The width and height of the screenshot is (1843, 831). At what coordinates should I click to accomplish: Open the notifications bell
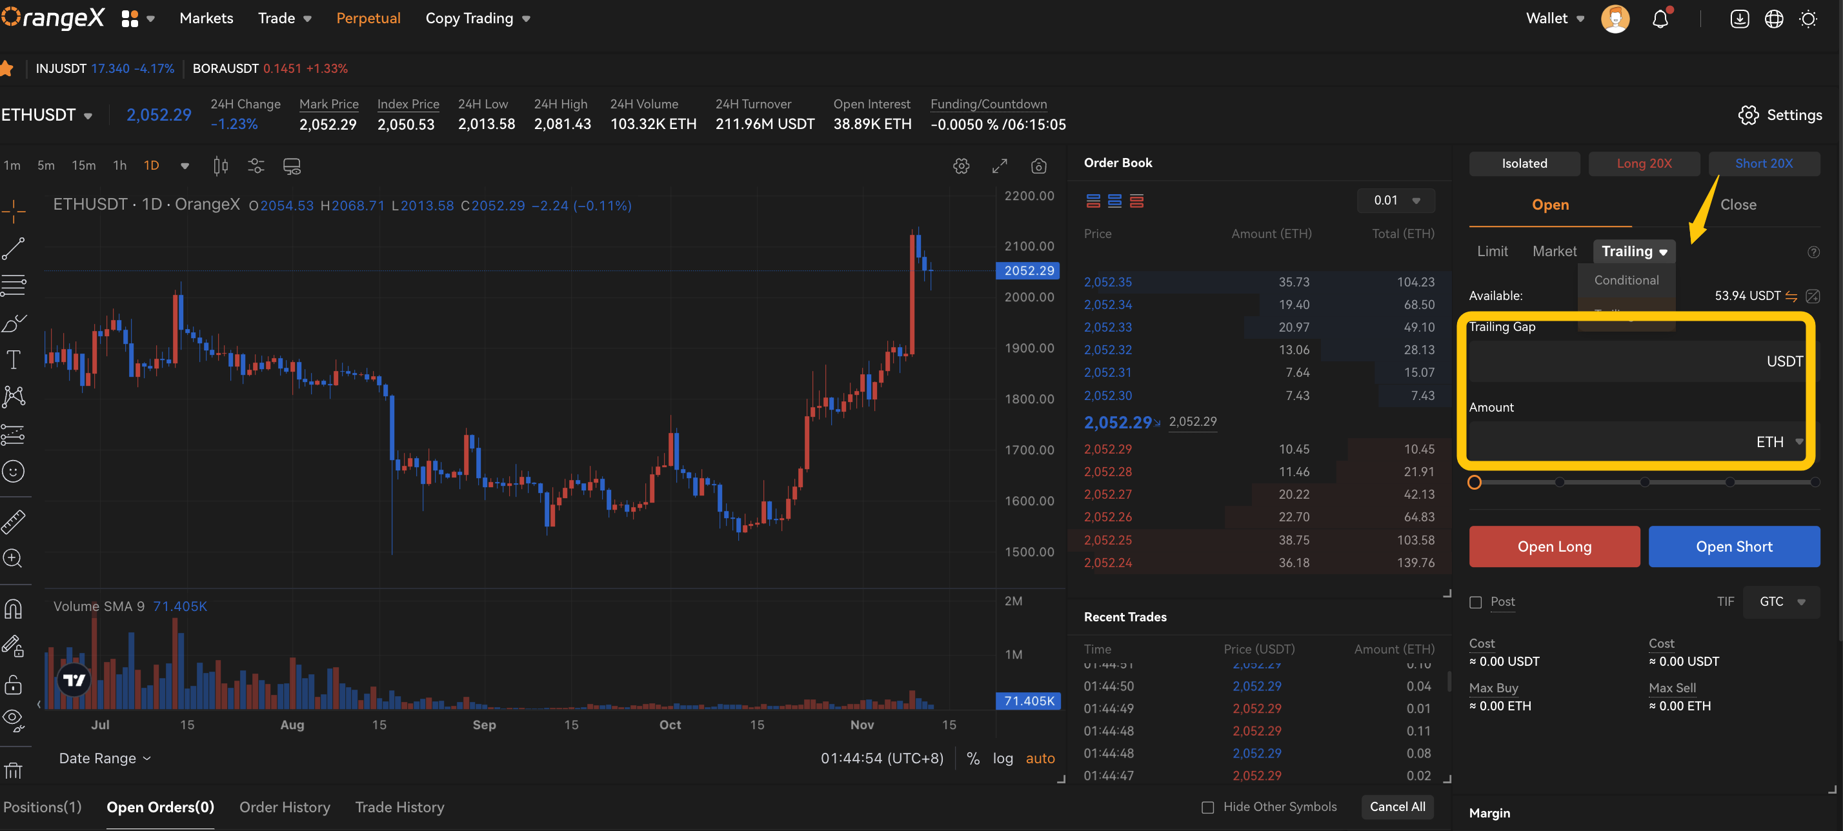pyautogui.click(x=1660, y=19)
